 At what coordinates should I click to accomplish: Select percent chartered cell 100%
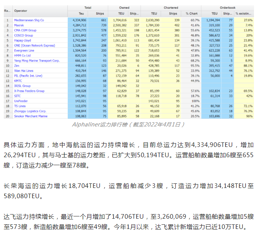191,101
